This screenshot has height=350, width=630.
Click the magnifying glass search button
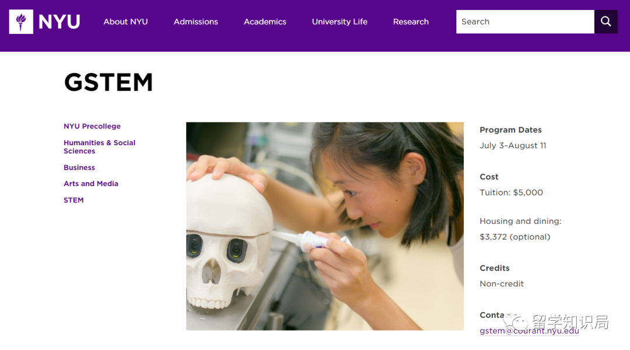click(x=606, y=22)
